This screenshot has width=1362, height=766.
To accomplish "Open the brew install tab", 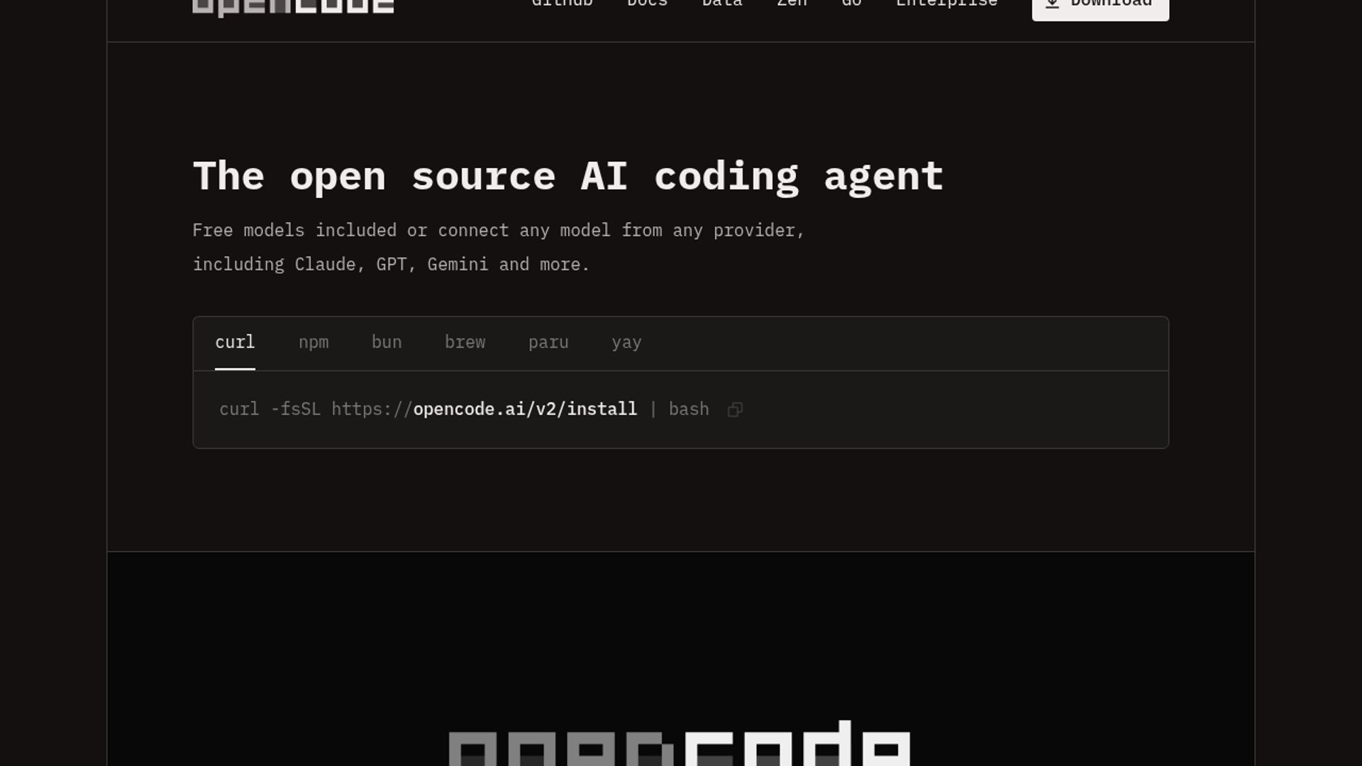I will point(465,343).
